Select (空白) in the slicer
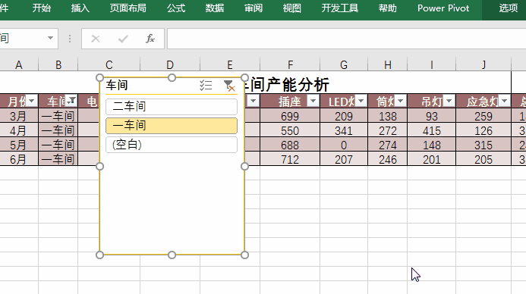This screenshot has width=526, height=294. click(172, 145)
